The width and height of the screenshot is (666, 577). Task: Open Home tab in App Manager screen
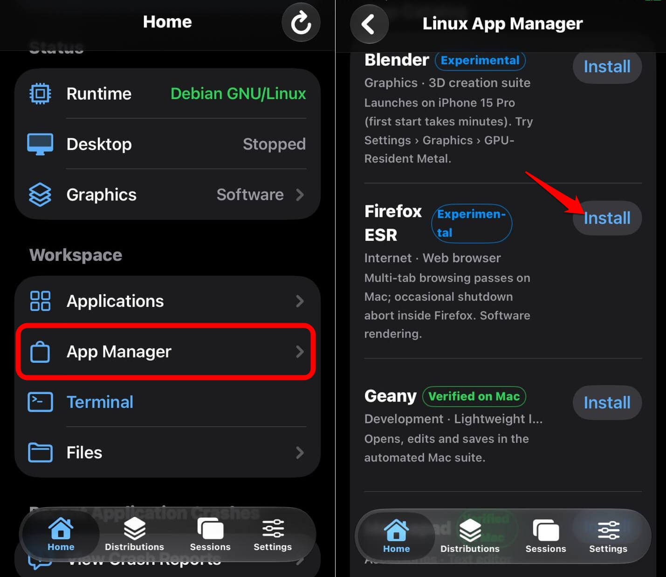(x=396, y=536)
